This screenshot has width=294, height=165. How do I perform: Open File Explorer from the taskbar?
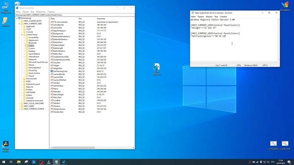[19, 162]
